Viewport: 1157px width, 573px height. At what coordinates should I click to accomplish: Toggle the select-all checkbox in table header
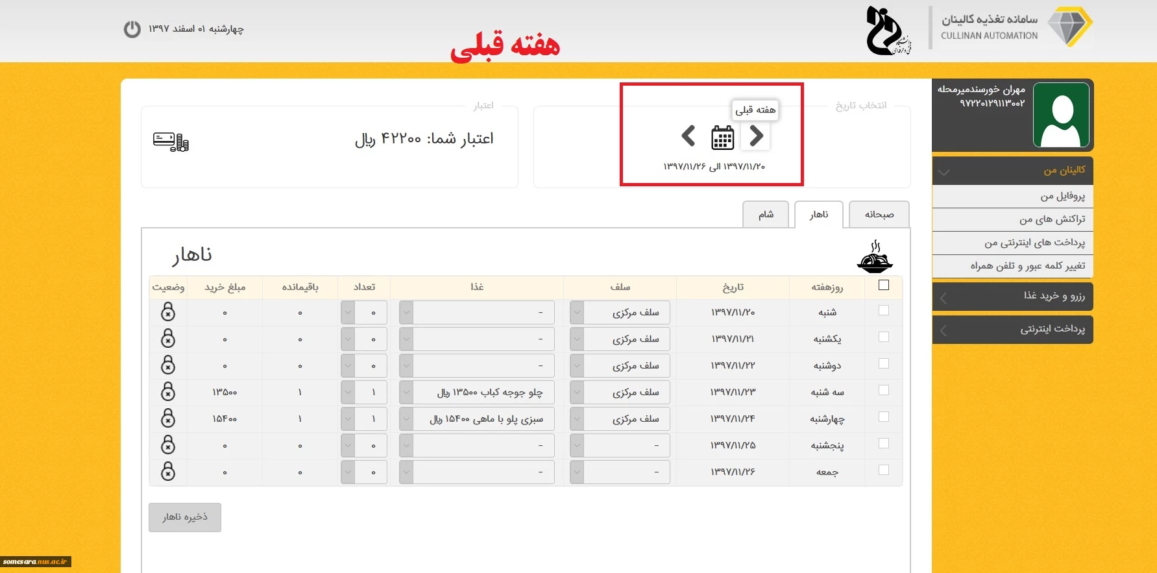point(883,285)
